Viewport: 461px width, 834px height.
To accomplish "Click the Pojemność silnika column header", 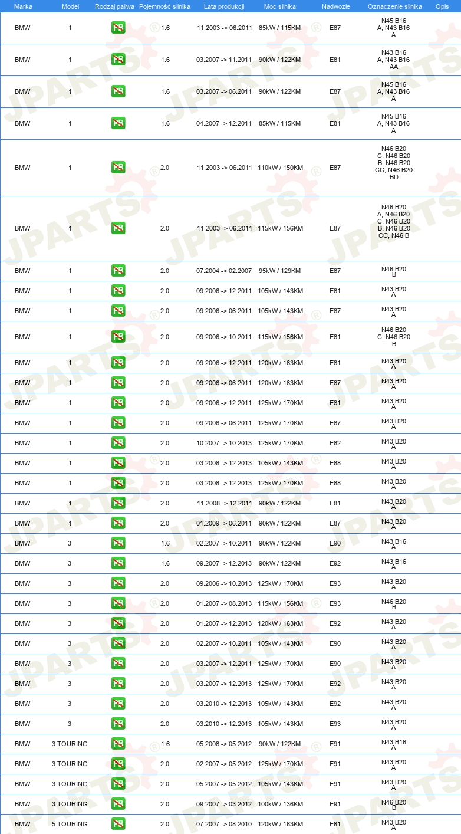I will pyautogui.click(x=164, y=6).
